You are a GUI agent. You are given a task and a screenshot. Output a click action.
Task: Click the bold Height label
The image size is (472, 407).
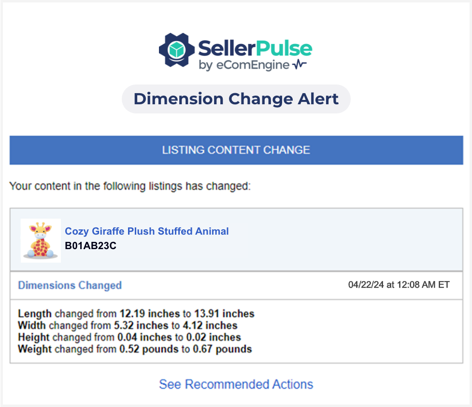pyautogui.click(x=34, y=337)
